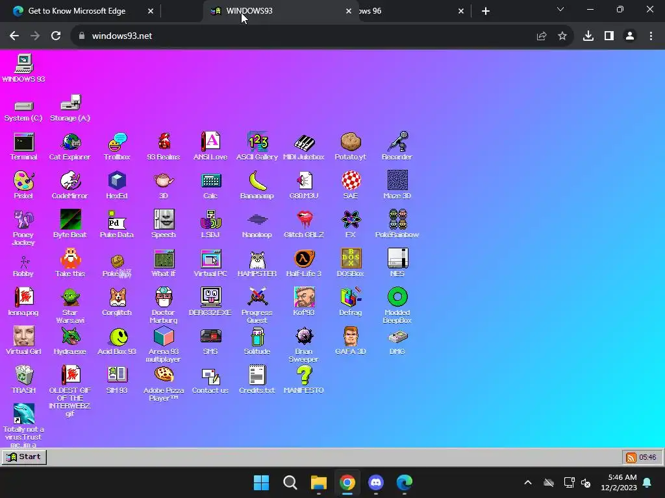The image size is (665, 498).
Task: Click the RSS feed tray icon
Action: click(x=631, y=457)
